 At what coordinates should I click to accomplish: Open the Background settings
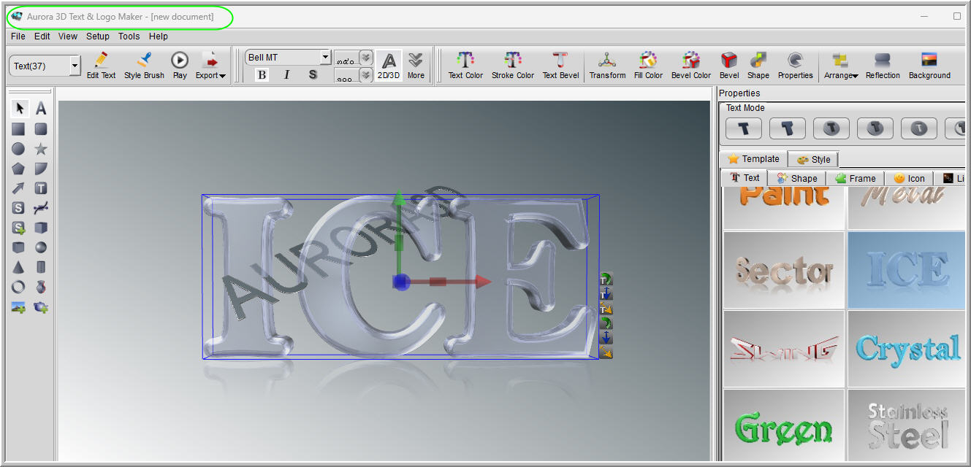pos(929,65)
